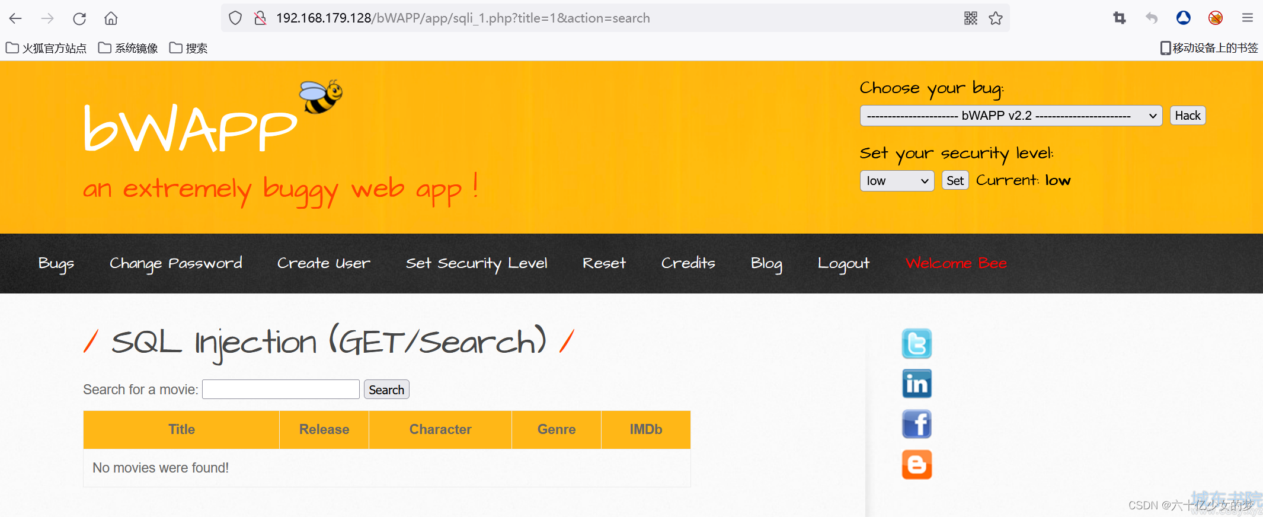Click the screenshot crop toolbar icon
The image size is (1263, 517).
1120,18
